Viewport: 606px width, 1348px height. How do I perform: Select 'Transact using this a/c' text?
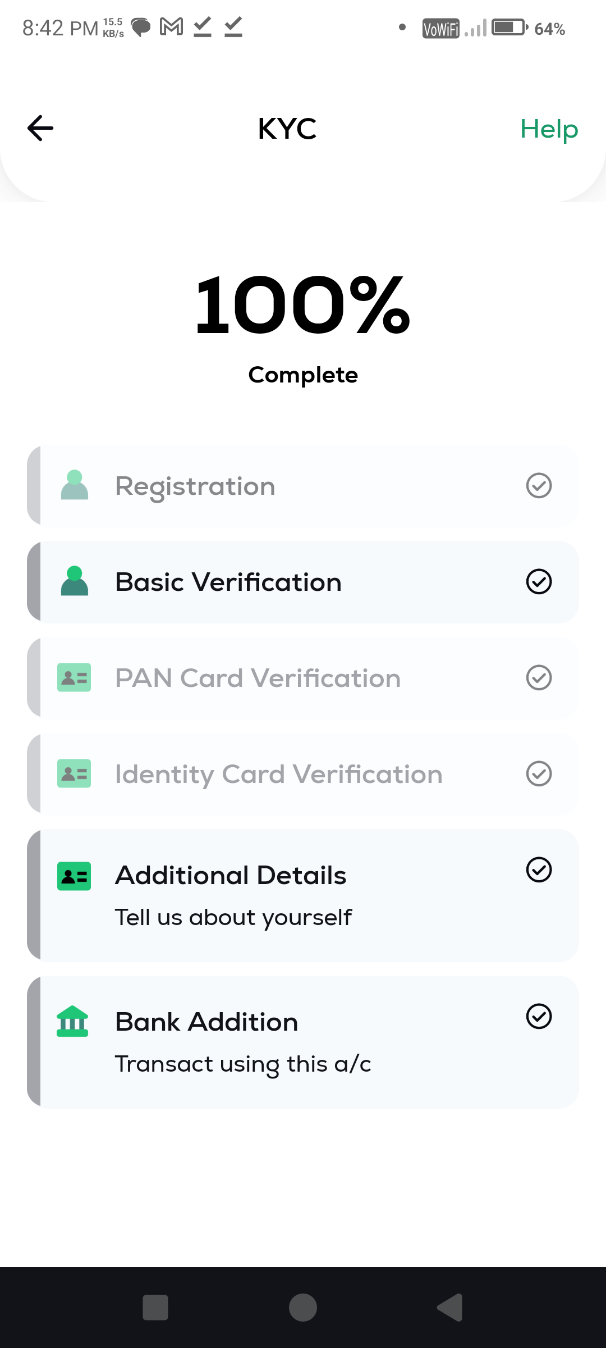click(x=242, y=1064)
